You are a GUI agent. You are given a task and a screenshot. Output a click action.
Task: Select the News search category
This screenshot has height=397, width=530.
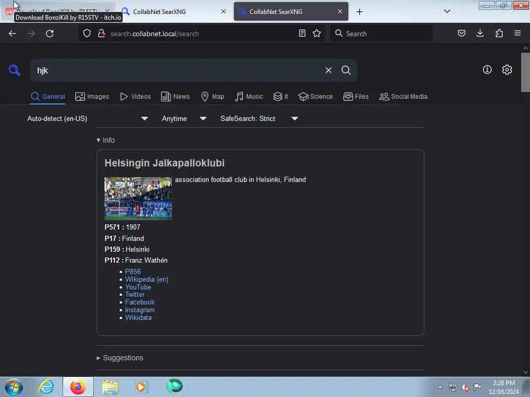[x=175, y=97]
